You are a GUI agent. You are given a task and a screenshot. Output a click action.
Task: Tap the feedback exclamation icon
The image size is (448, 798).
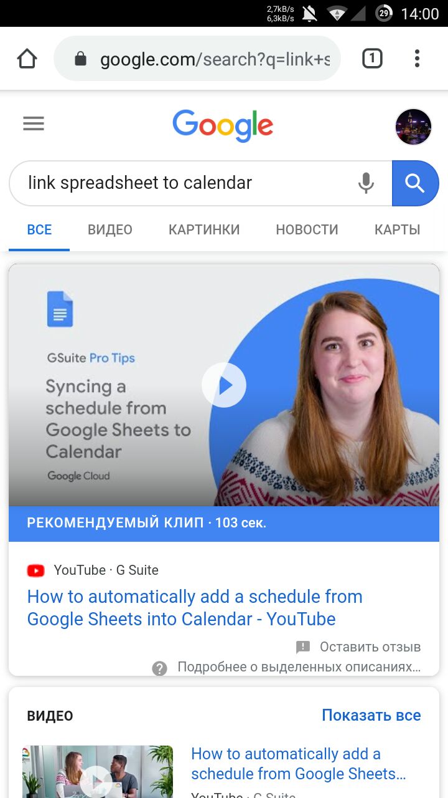303,647
